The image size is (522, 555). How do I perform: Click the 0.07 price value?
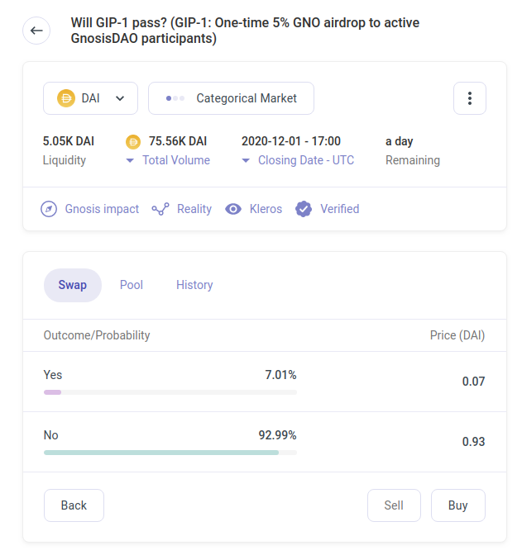(x=473, y=382)
